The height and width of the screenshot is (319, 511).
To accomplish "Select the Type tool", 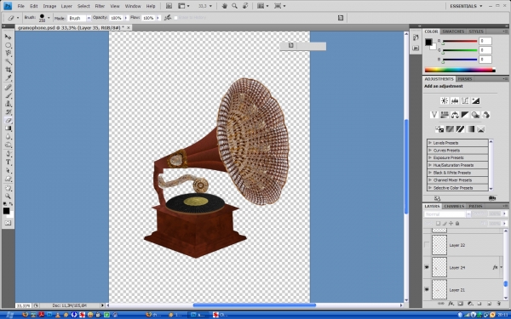I will coord(8,162).
